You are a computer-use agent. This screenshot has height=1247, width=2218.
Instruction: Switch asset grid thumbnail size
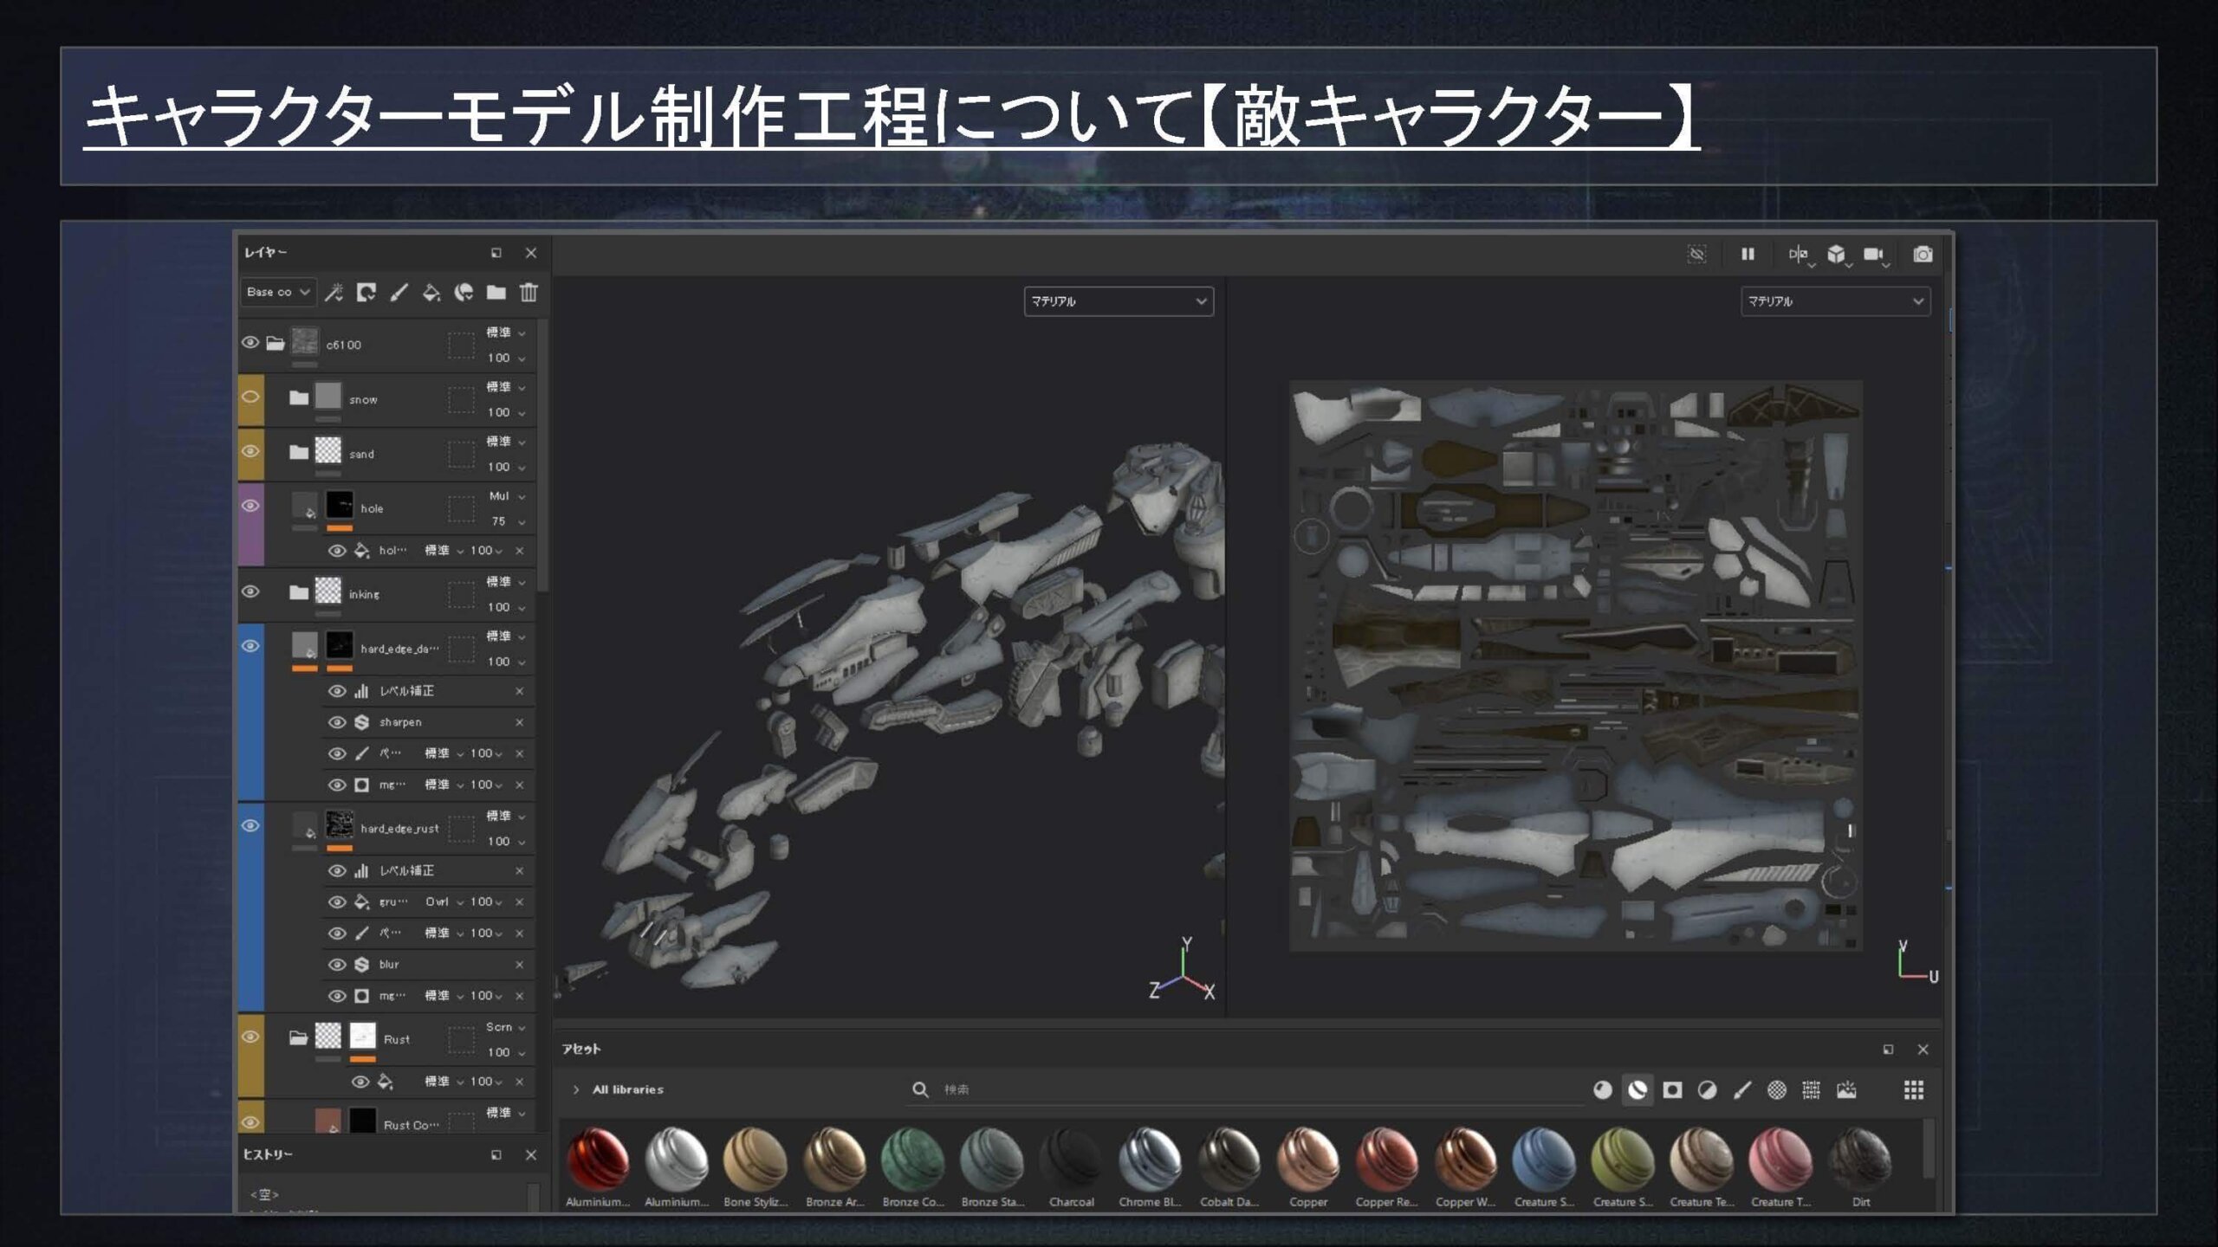1914,1090
